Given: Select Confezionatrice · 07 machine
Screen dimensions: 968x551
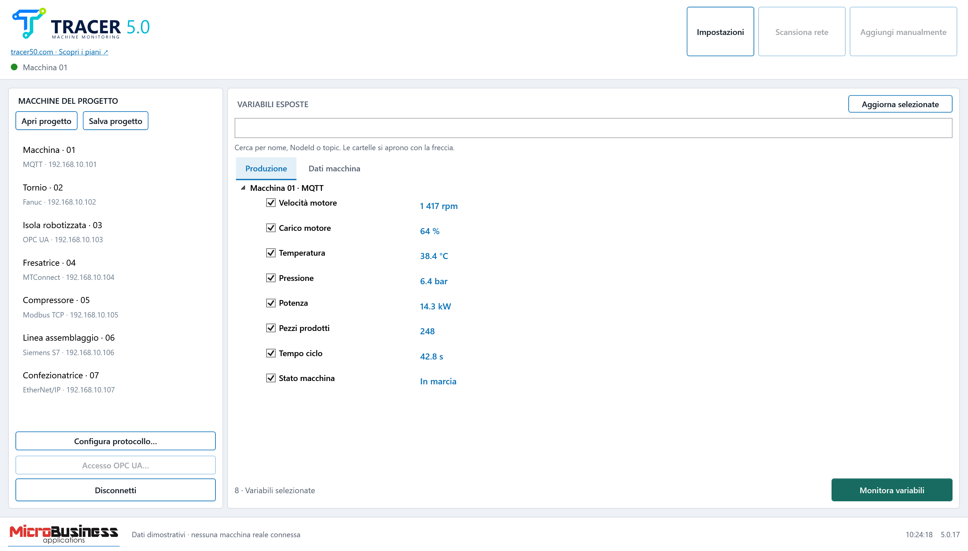Looking at the screenshot, I should (x=116, y=382).
